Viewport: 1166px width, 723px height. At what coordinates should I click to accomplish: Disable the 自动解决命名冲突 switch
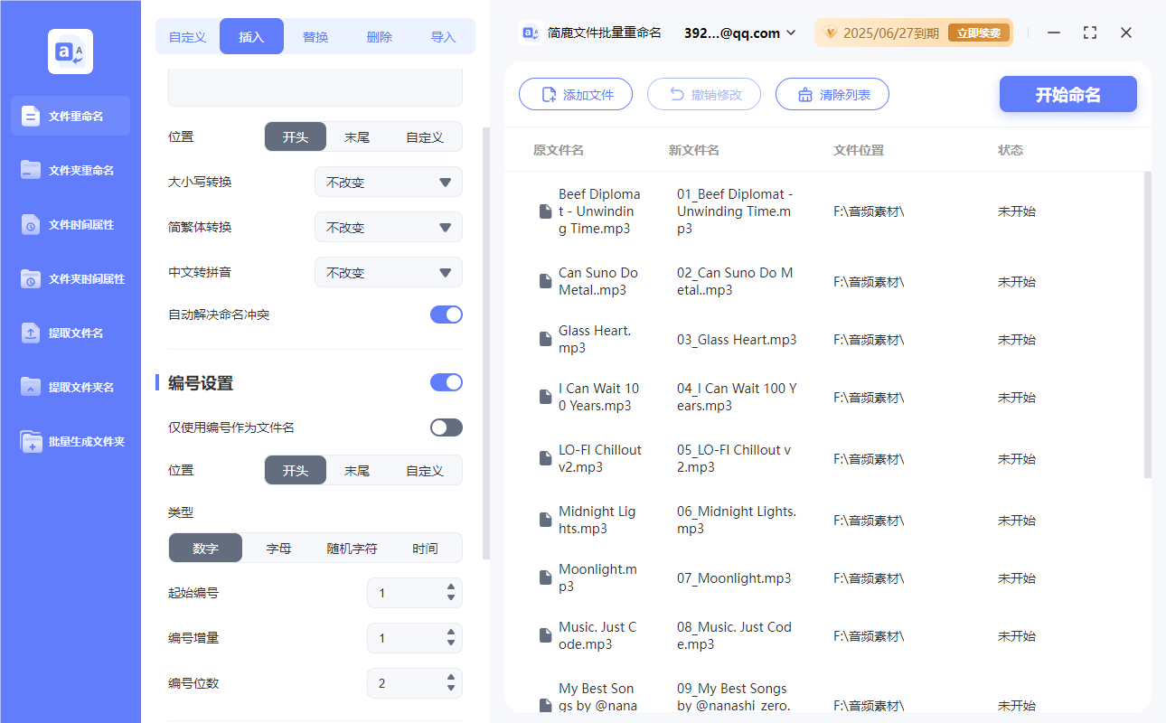[446, 315]
